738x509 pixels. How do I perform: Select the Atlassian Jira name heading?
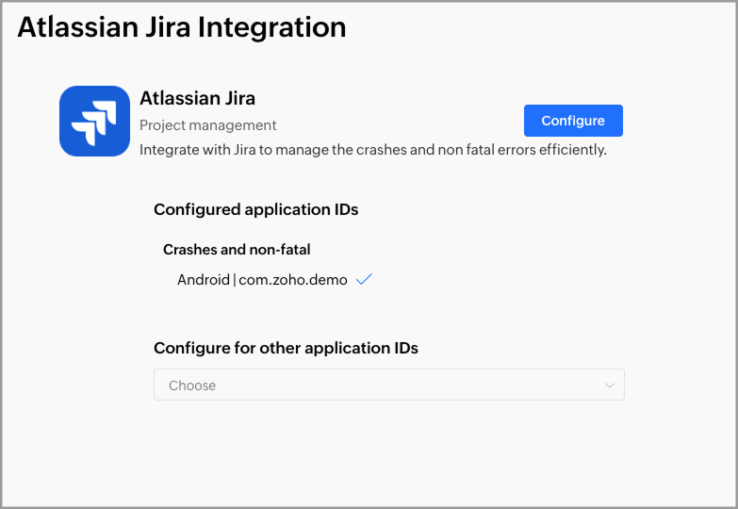(x=197, y=98)
